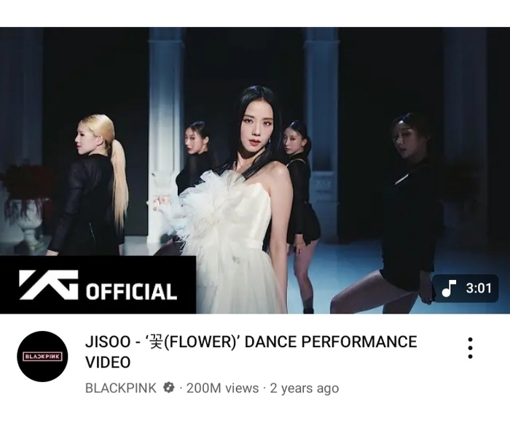Viewport: 510px width, 428px height.
Task: Open the JISOO FLOWER dance performance thumbnail
Action: tap(255, 171)
